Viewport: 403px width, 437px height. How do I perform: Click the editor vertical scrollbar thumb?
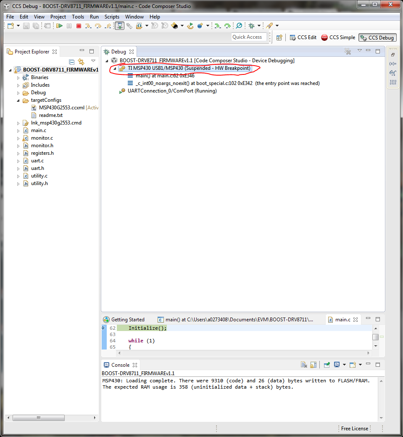pyautogui.click(x=375, y=337)
